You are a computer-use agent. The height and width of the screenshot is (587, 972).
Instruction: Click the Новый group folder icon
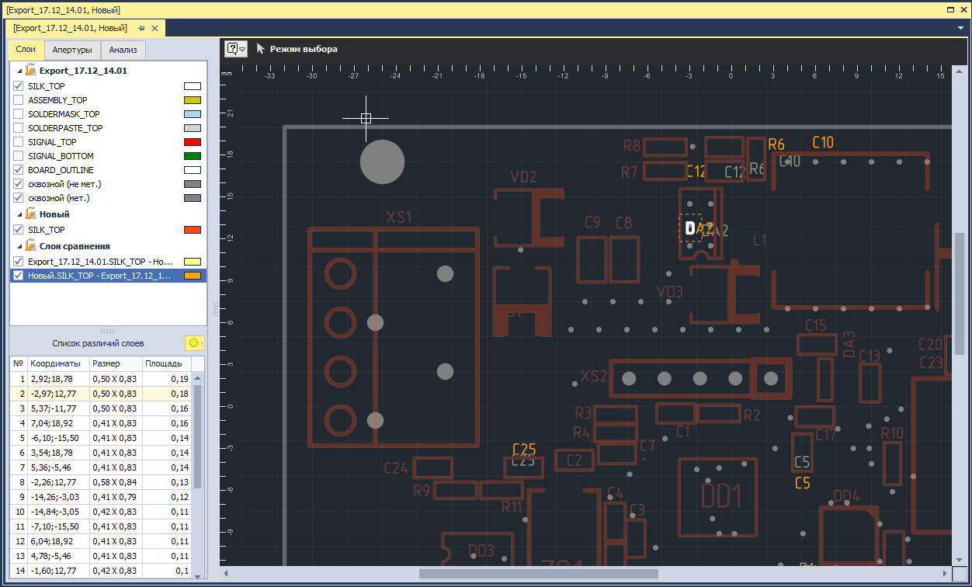pyautogui.click(x=31, y=214)
